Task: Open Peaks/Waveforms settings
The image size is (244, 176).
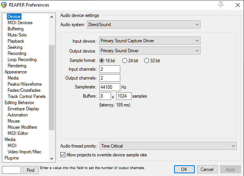Action: (25, 84)
